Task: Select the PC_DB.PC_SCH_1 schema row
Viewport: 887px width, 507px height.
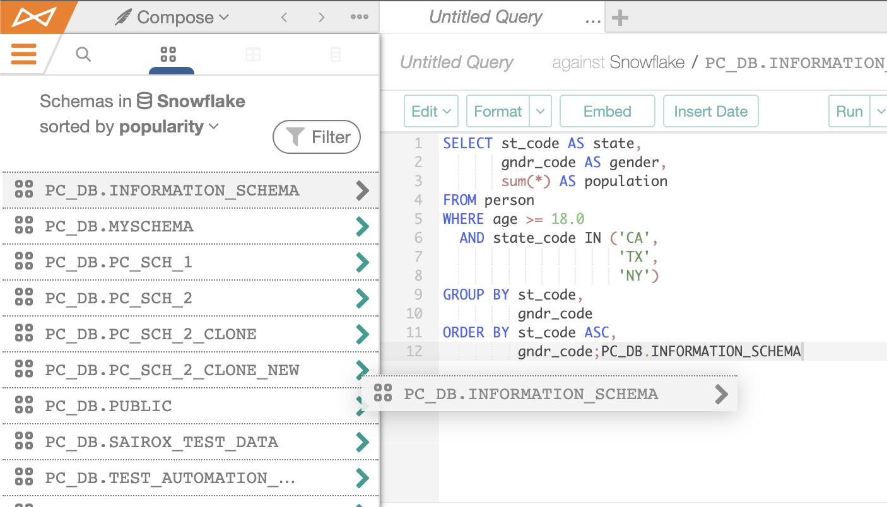Action: pos(191,262)
